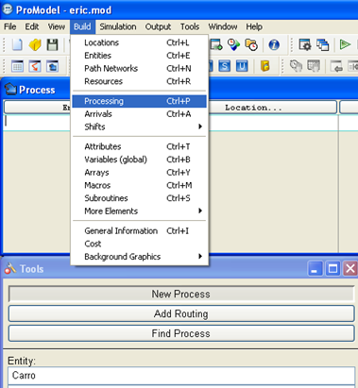
Task: Click the ProModel application title bar icon
Action: [x=8, y=9]
